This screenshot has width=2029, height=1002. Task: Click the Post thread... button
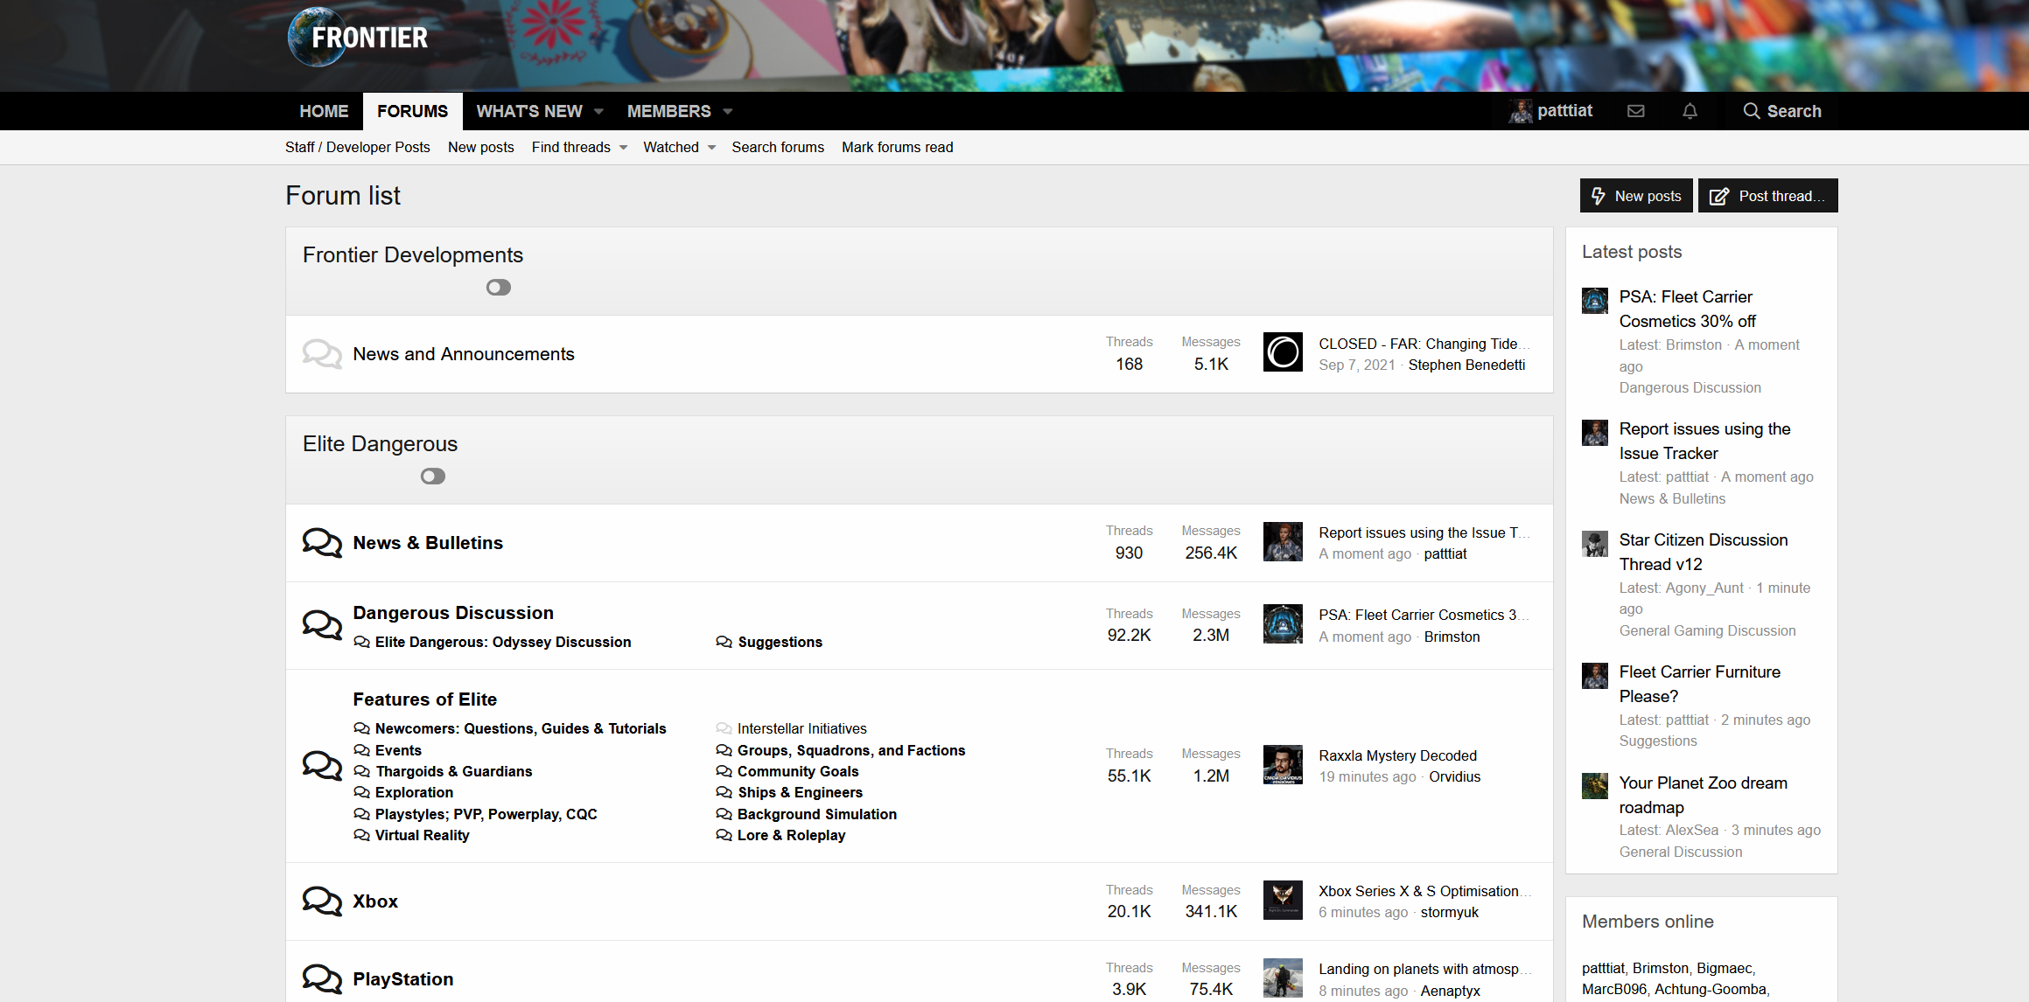[x=1768, y=196]
